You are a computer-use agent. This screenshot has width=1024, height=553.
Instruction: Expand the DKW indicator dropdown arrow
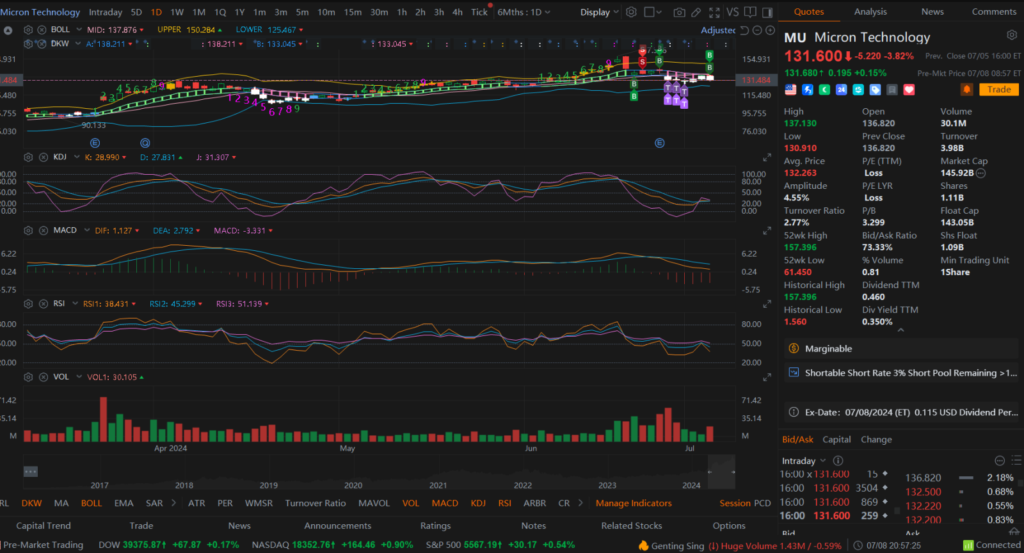78,44
